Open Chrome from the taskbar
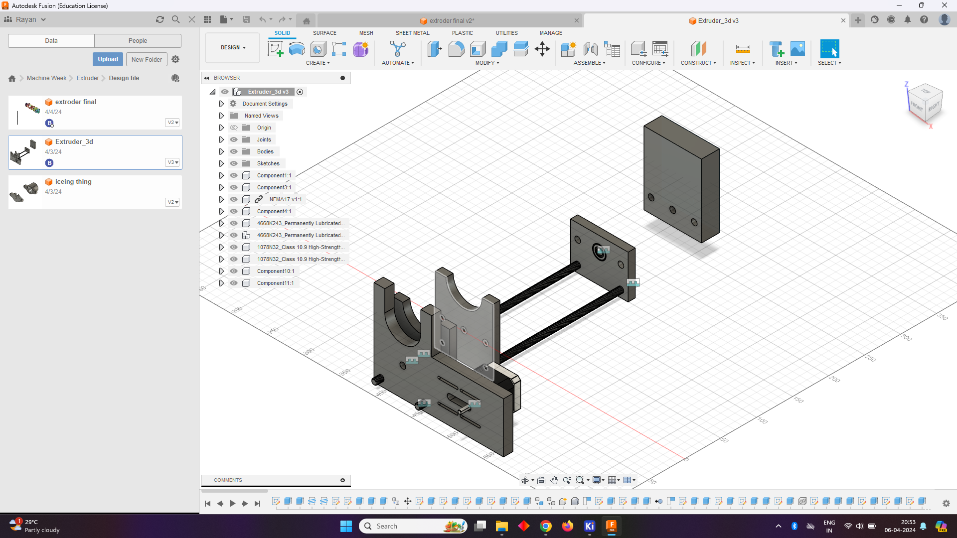 (x=545, y=526)
